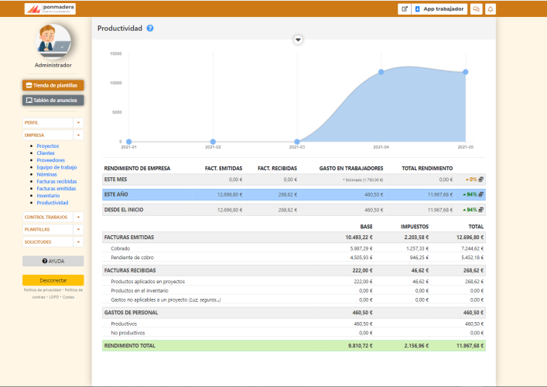Click the 2021-04 data point on chart
This screenshot has width=547, height=387.
click(381, 72)
